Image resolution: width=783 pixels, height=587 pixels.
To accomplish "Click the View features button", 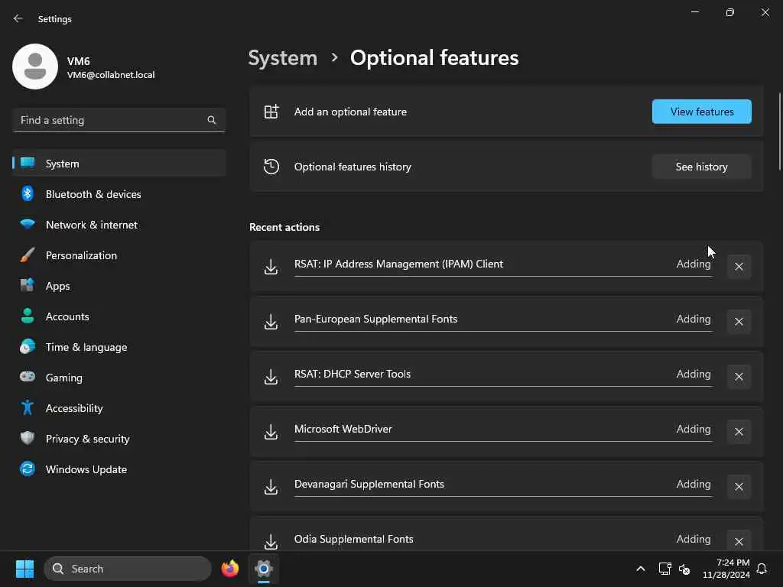I will click(x=701, y=112).
